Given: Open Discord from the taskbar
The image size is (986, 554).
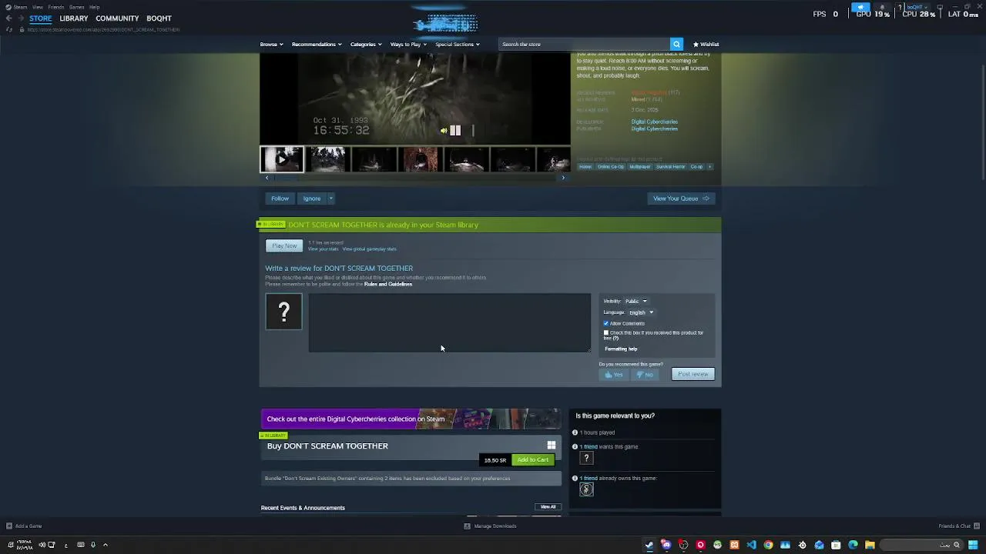Looking at the screenshot, I should tap(666, 545).
